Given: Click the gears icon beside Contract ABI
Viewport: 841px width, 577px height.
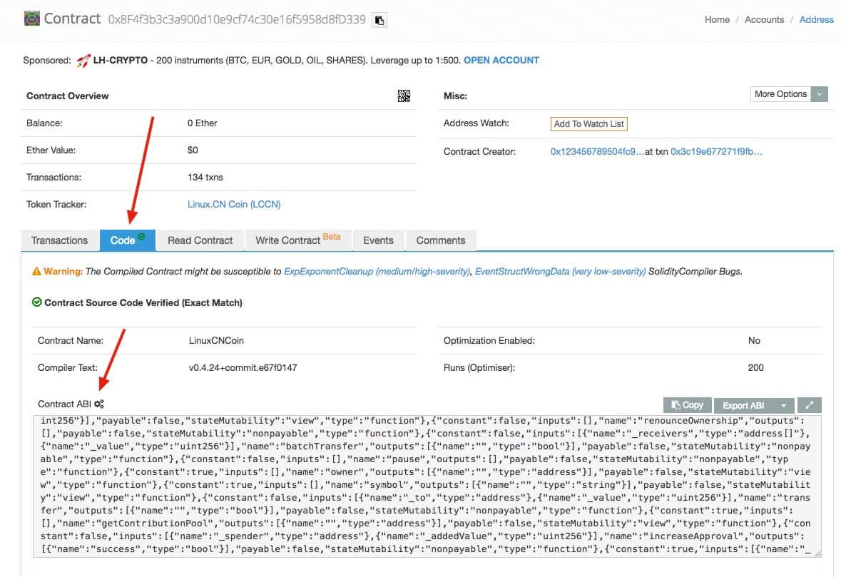Looking at the screenshot, I should [99, 404].
